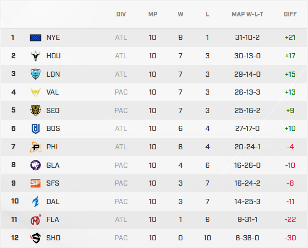
Task: Select the FLA map record 9-31-1
Action: (247, 220)
